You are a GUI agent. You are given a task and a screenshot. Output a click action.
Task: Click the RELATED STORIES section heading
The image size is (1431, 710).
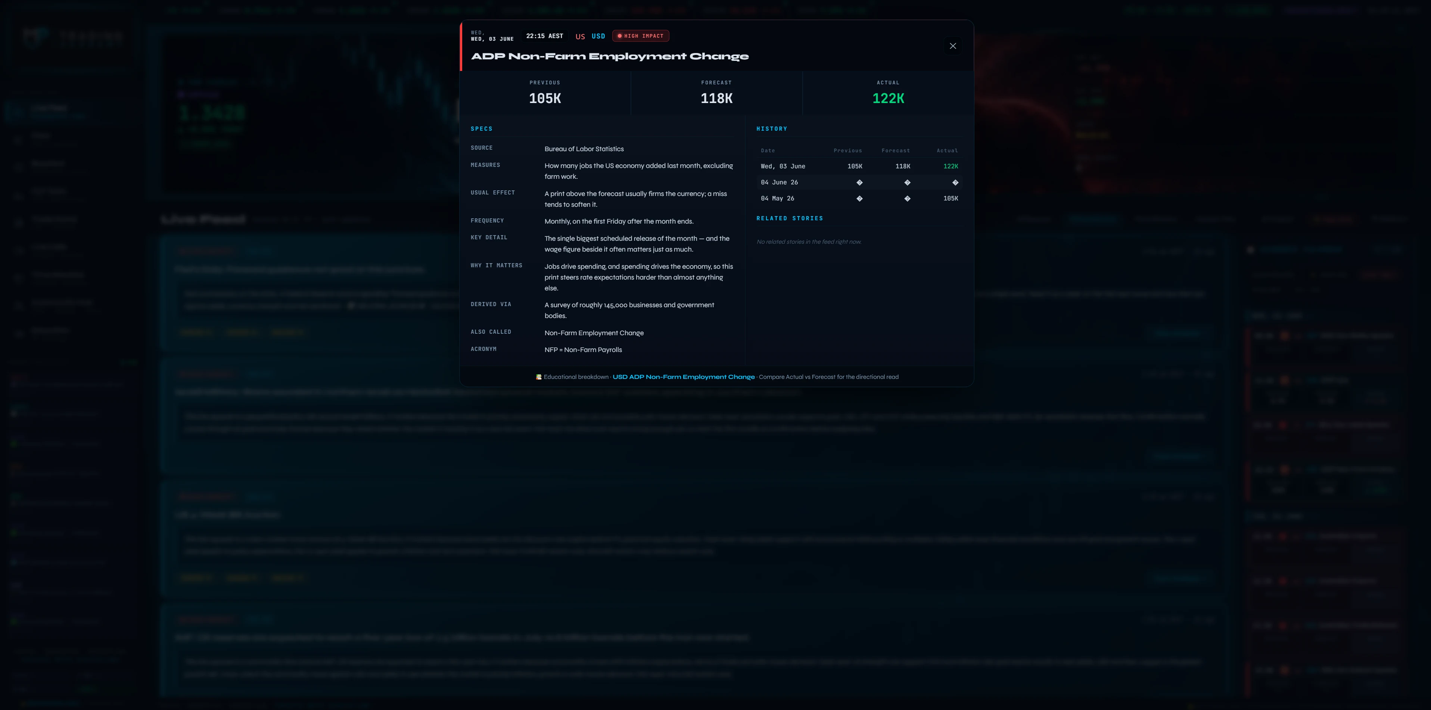click(x=789, y=218)
